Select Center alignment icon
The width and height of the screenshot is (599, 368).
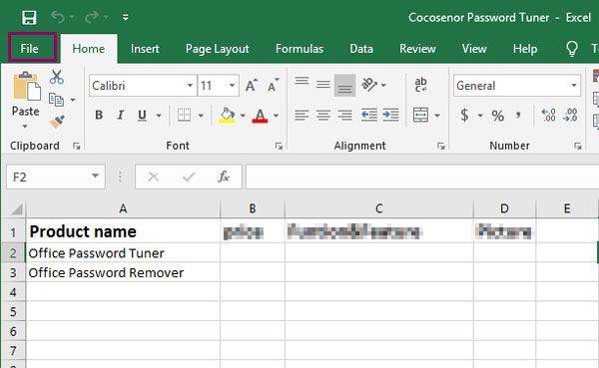323,115
